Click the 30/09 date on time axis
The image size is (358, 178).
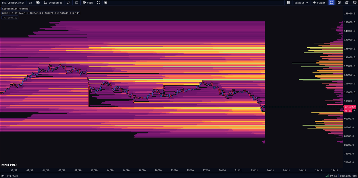click(14, 170)
